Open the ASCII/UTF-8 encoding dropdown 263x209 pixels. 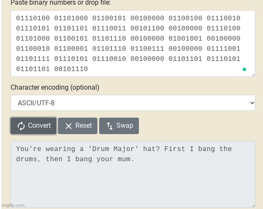133,103
